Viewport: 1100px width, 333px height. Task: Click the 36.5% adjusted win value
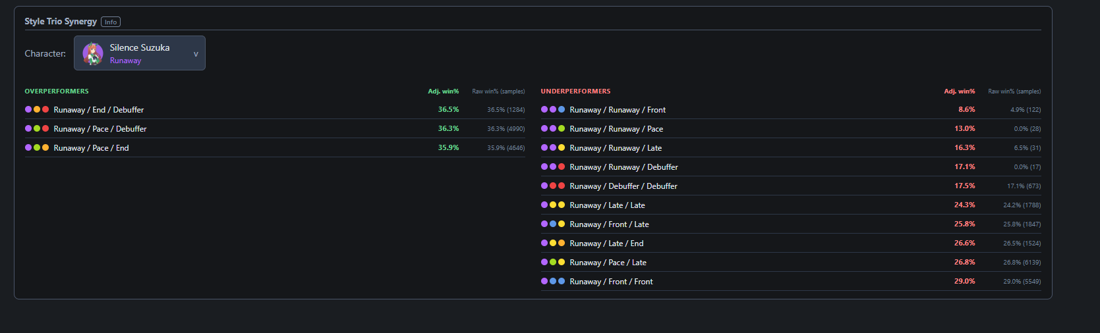tap(449, 110)
